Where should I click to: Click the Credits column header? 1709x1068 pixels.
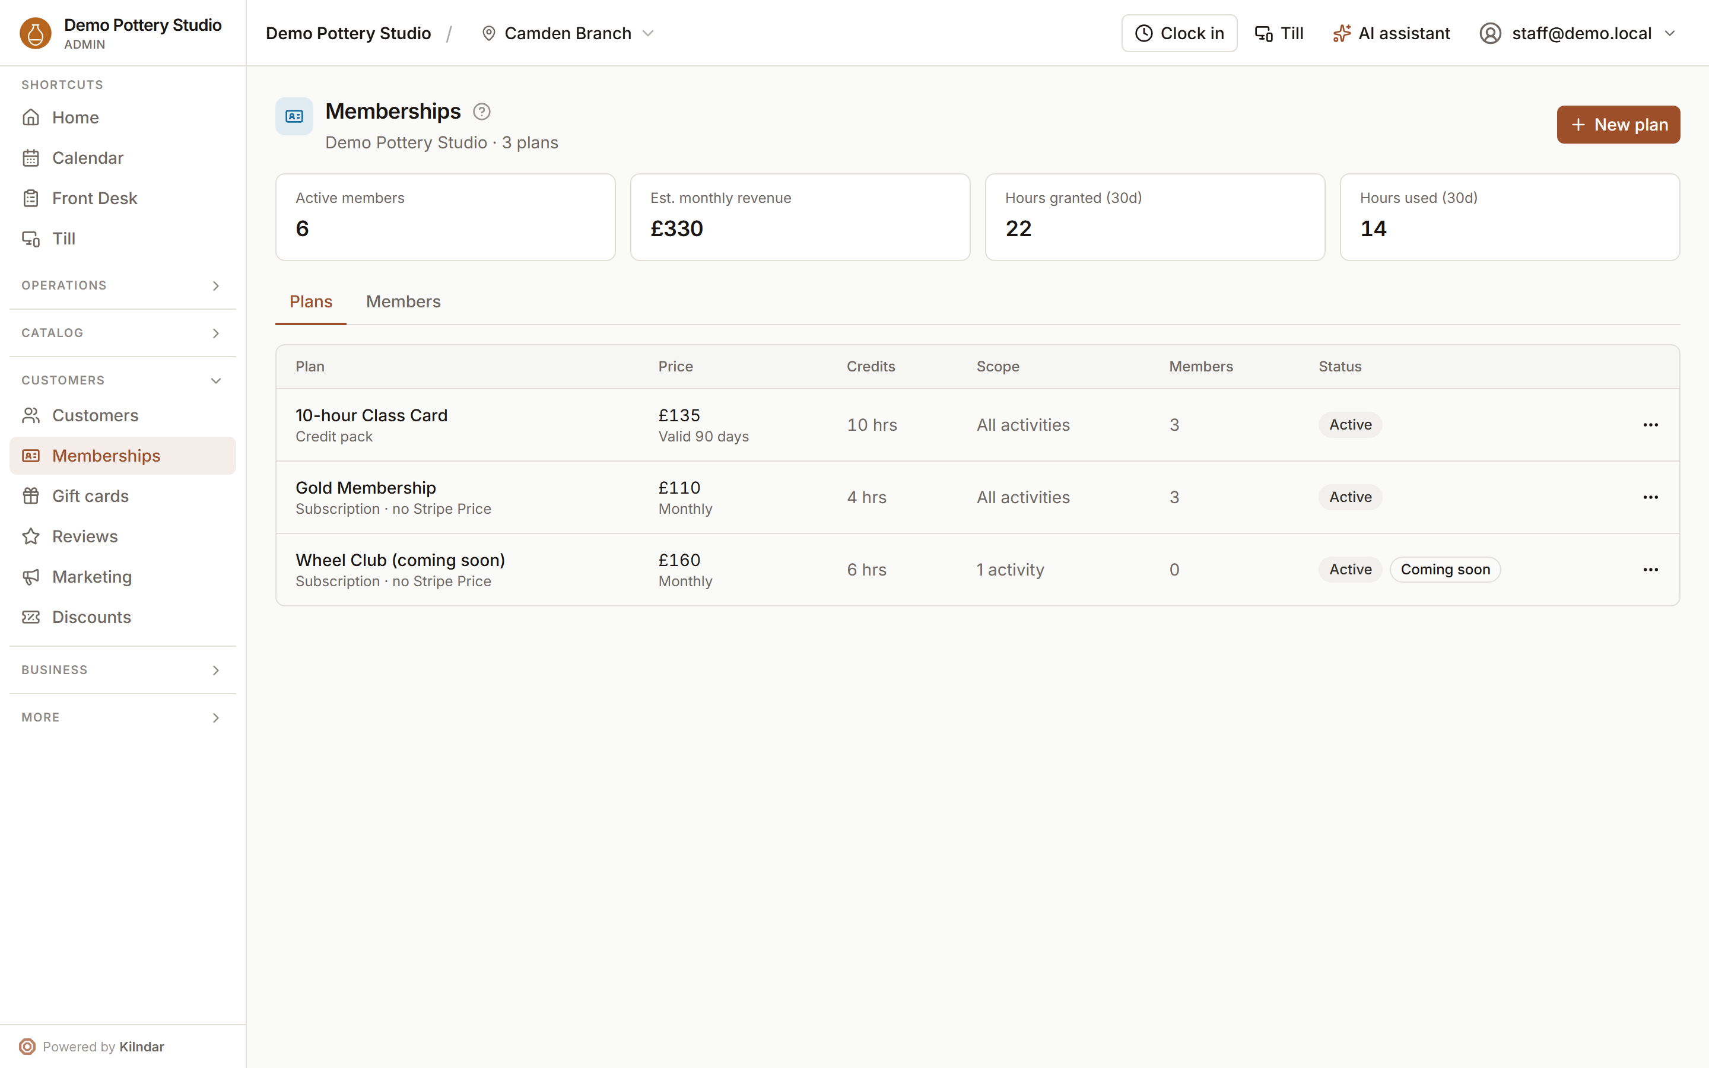(871, 367)
